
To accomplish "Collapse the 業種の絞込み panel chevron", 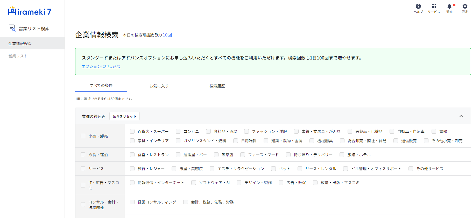I will click(461, 116).
